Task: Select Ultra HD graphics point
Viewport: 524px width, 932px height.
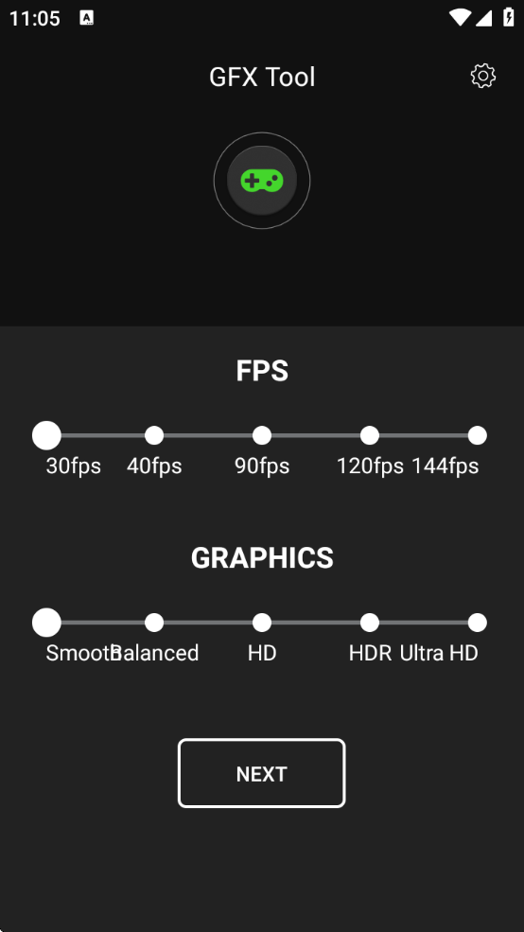Action: click(477, 623)
